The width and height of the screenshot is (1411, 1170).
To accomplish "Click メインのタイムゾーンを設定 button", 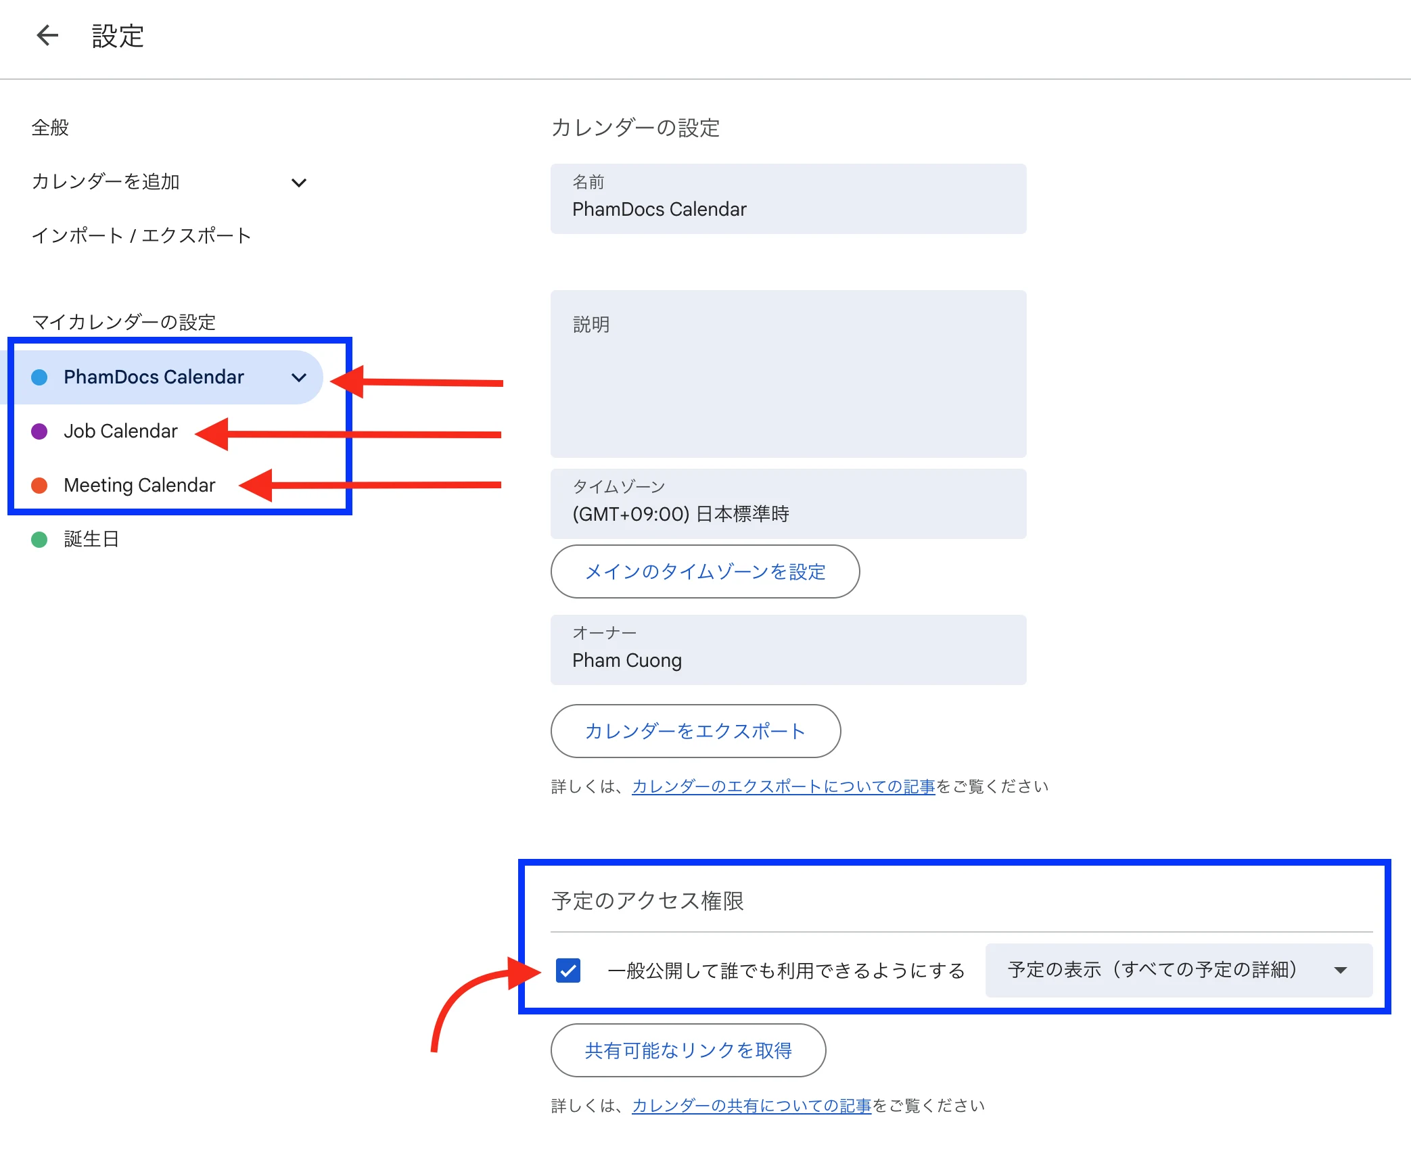I will pos(705,571).
